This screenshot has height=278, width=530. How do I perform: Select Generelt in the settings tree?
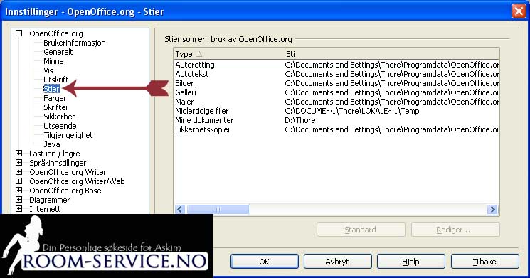[58, 52]
